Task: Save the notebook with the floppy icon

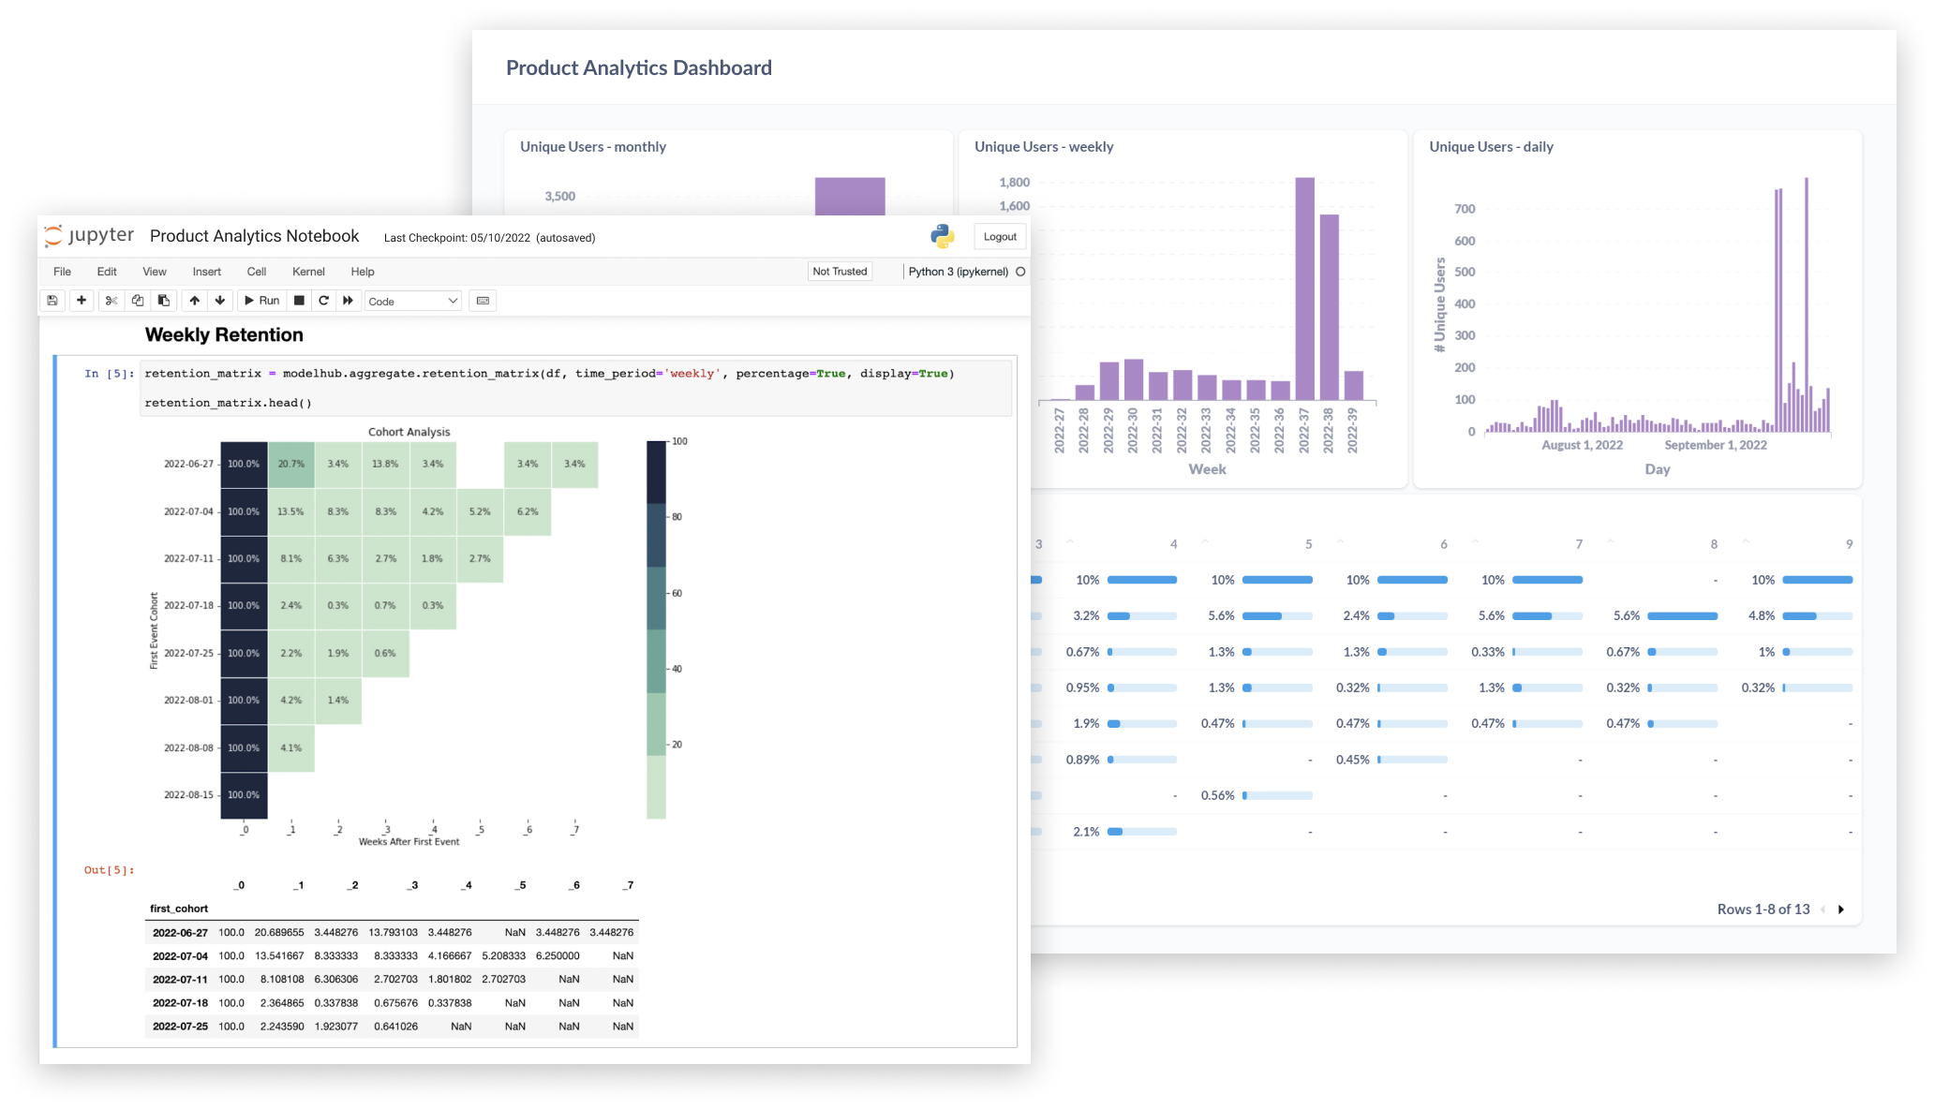Action: (52, 301)
